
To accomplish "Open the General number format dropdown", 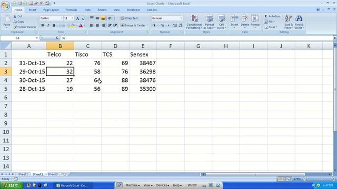I will [181, 18].
